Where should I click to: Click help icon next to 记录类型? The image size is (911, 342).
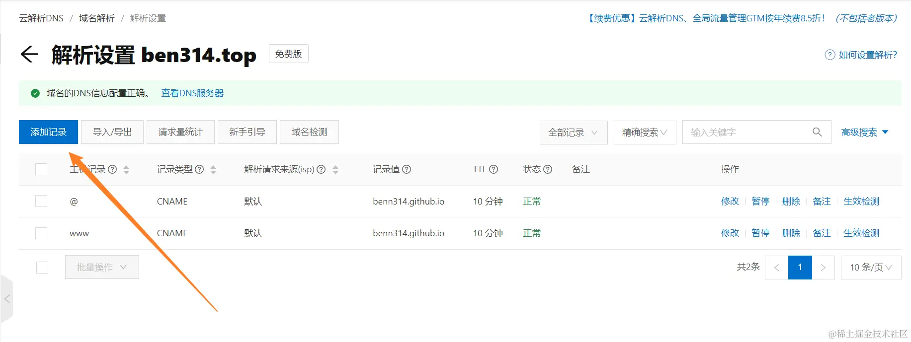tap(199, 169)
